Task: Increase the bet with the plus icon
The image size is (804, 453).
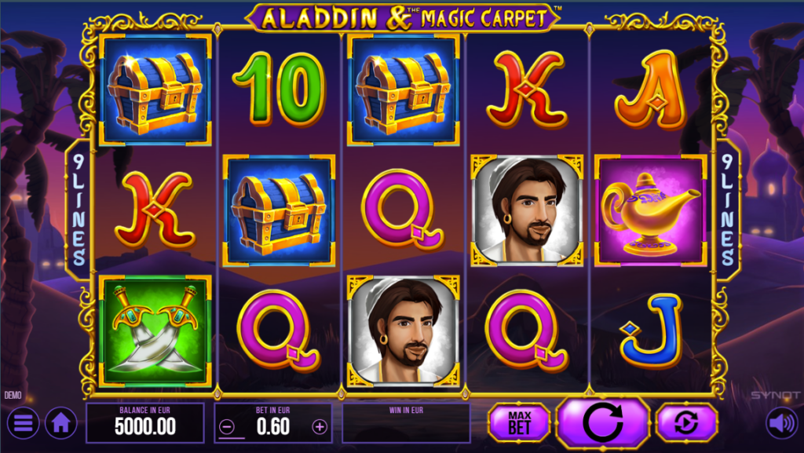Action: pos(320,426)
